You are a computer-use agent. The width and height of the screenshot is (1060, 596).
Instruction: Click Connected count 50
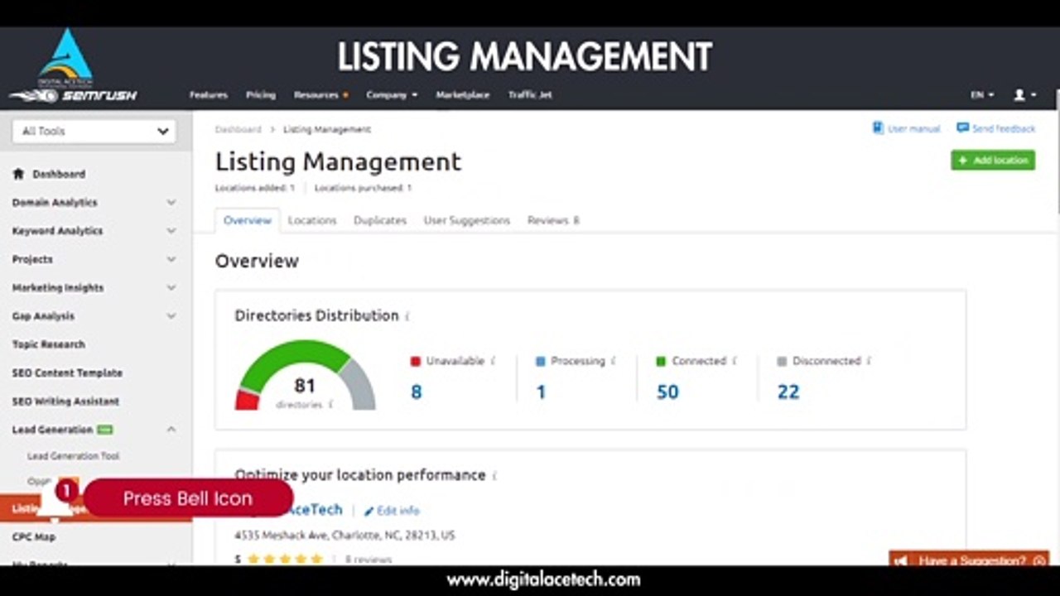coord(667,392)
